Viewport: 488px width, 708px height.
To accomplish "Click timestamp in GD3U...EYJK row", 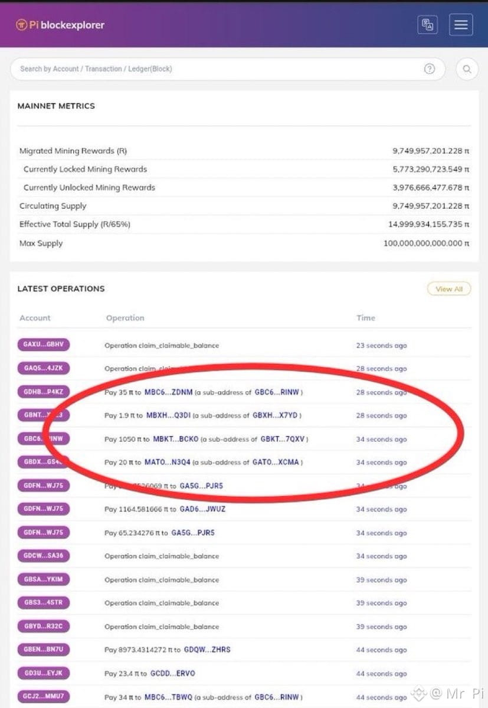I will 381,674.
